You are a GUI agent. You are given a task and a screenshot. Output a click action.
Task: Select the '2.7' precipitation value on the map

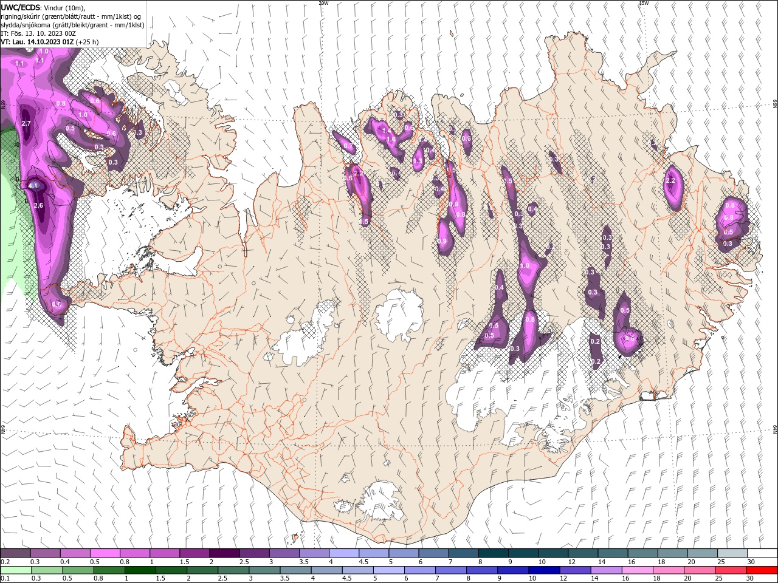(26, 123)
